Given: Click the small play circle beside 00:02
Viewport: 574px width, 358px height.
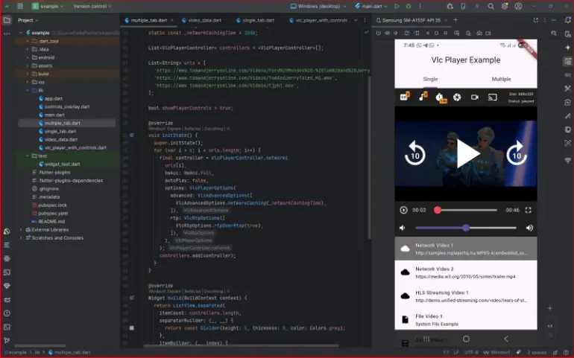Looking at the screenshot, I should coord(403,210).
